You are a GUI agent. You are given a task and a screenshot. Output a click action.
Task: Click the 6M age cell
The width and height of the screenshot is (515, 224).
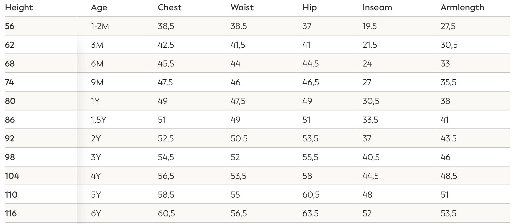click(x=97, y=64)
